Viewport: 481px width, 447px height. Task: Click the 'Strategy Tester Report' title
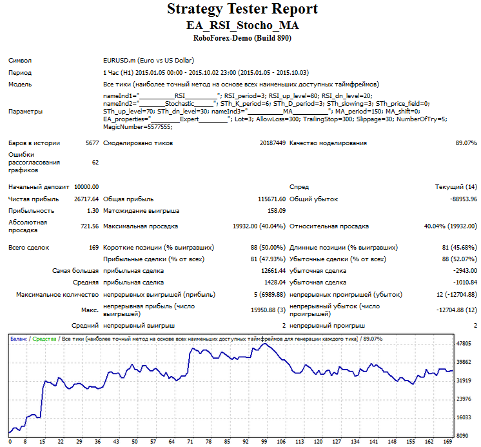tap(242, 9)
